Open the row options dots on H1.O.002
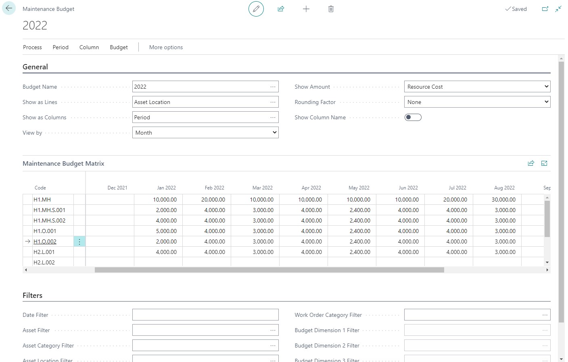The width and height of the screenshot is (568, 362). coord(79,241)
